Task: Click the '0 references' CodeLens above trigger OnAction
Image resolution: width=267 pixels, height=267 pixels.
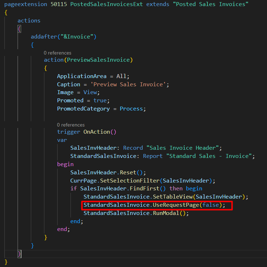Action: coord(71,125)
